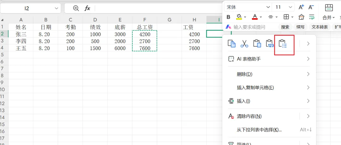Open the Name Box dropdown arrow
This screenshot has width=341, height=145.
tap(57, 8)
